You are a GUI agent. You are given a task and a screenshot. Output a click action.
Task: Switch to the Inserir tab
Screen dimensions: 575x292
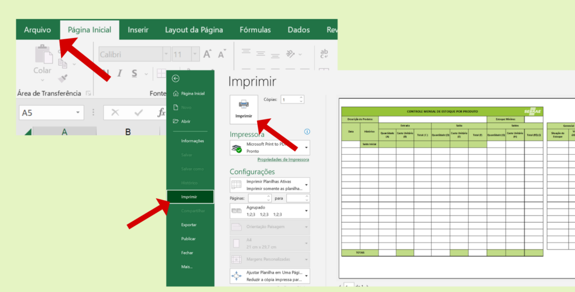click(138, 30)
